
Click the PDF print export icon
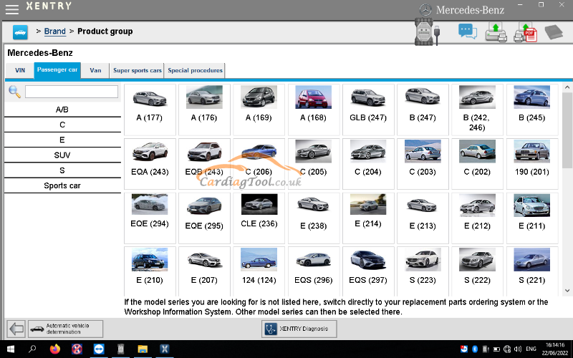[x=525, y=32]
